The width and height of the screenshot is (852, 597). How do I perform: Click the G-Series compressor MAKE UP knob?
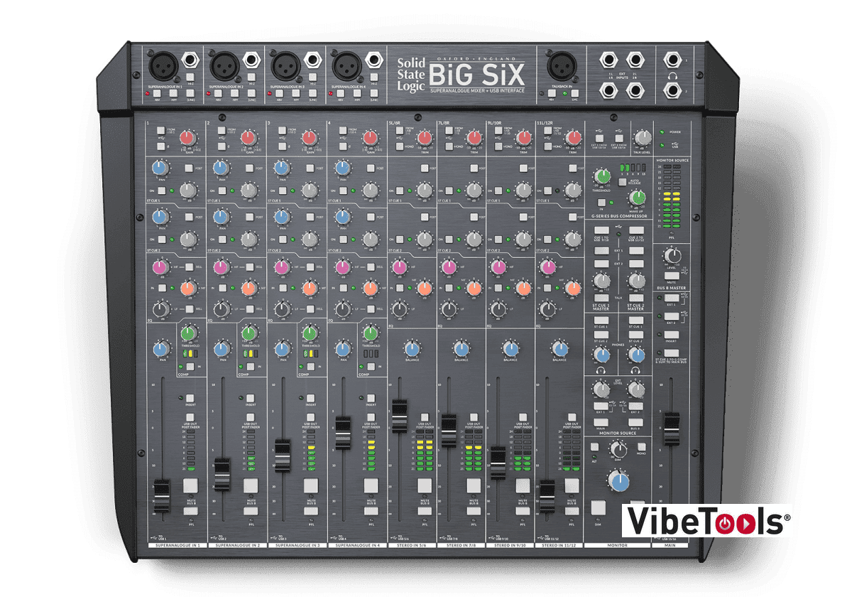pyautogui.click(x=638, y=198)
